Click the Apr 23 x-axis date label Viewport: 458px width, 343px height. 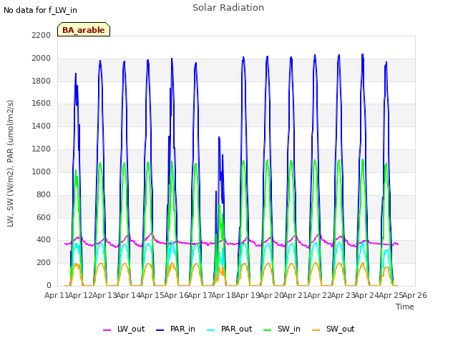point(343,295)
